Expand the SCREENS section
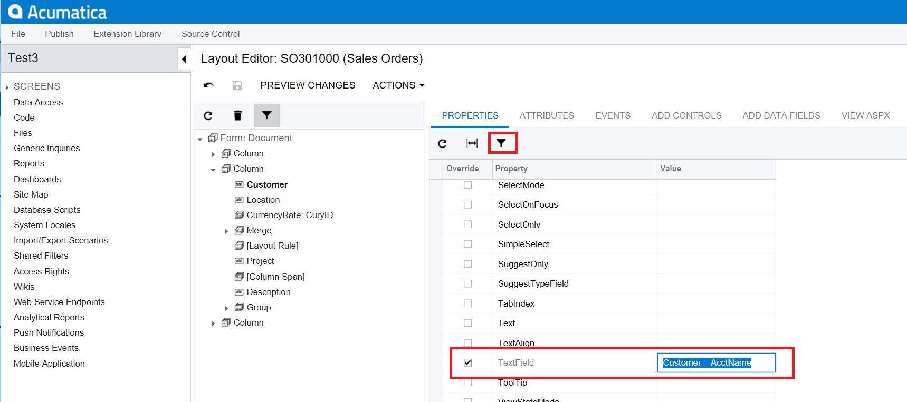Screen dimensions: 907x402 point(7,87)
